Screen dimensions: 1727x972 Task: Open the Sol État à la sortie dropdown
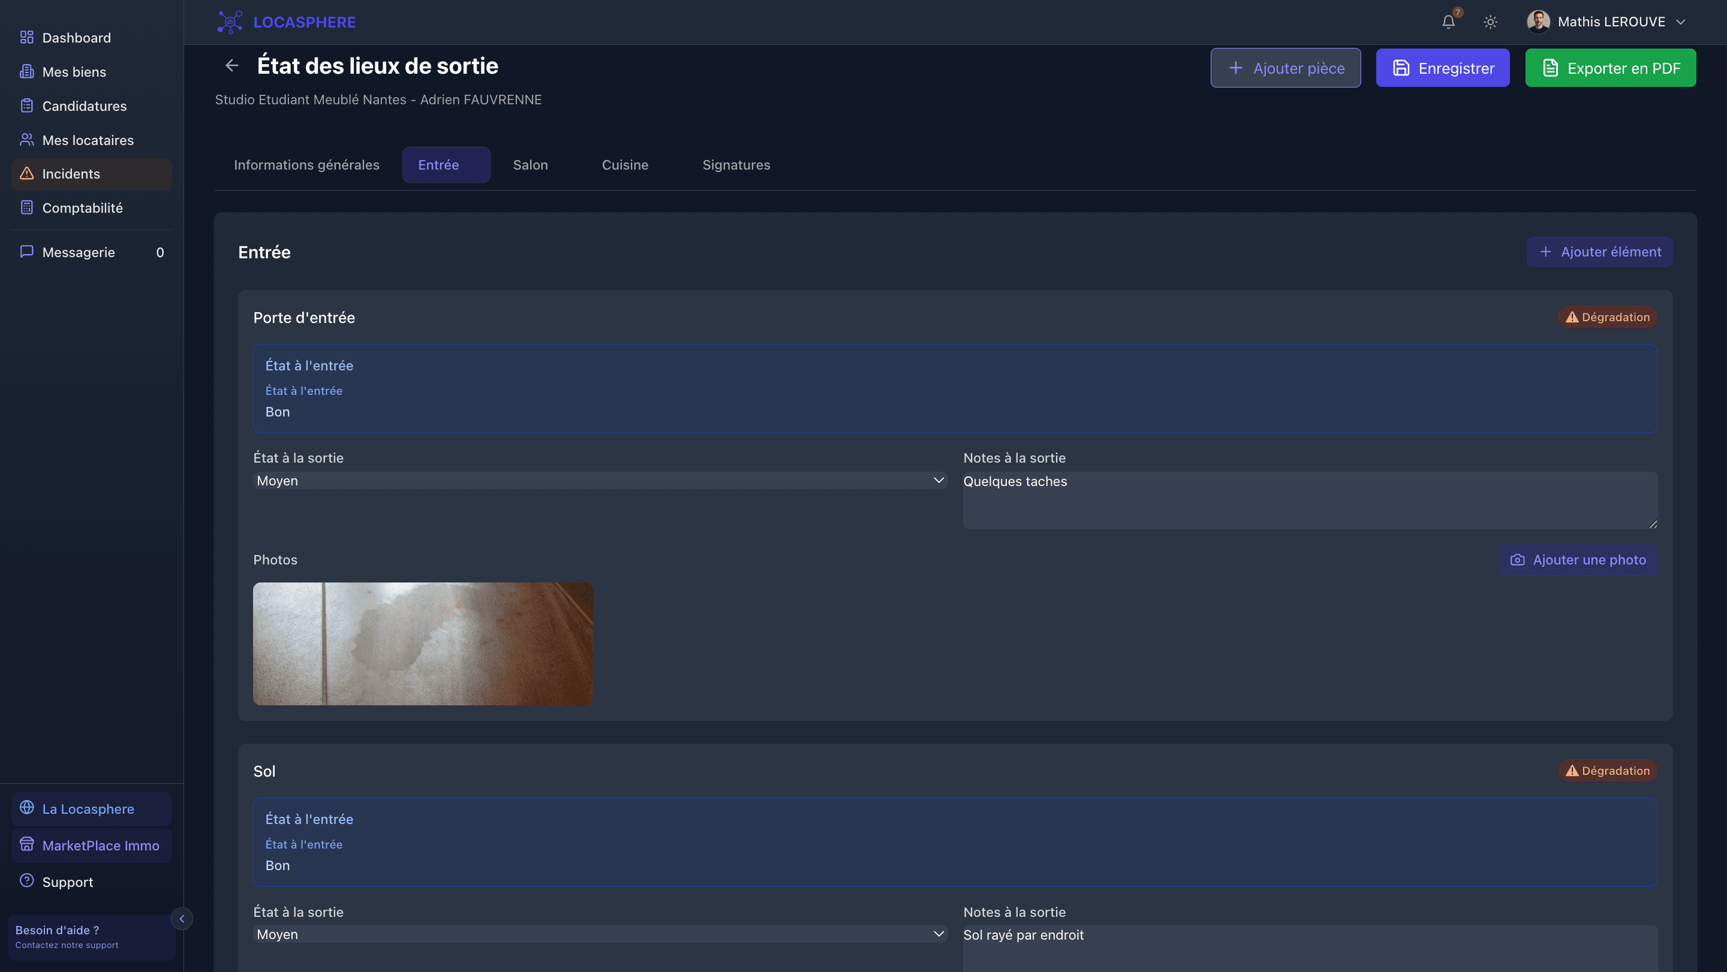coord(600,934)
